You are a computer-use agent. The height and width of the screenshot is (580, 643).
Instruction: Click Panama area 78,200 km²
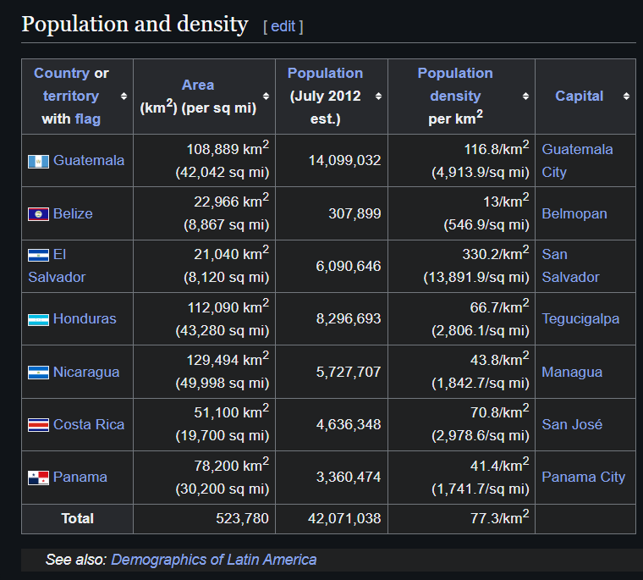[x=231, y=465]
